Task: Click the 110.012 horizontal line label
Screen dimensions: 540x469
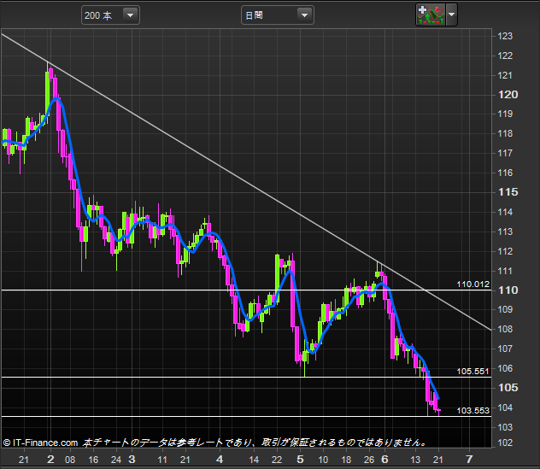Action: (472, 284)
